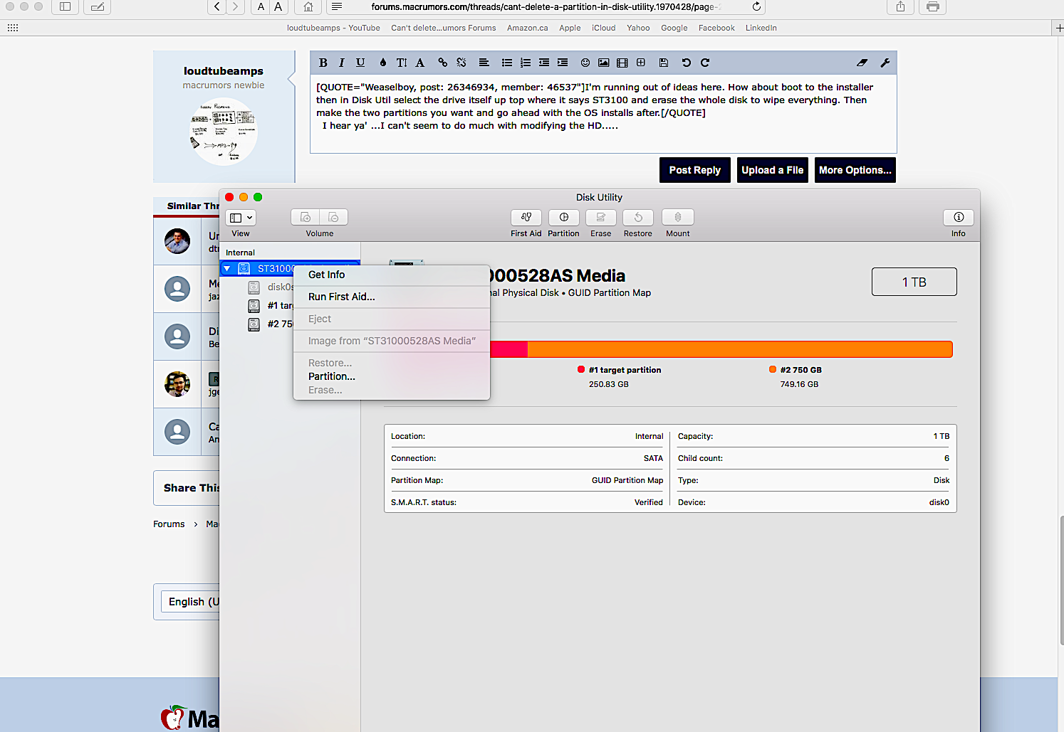Insert media with the film icon
The image size is (1064, 732).
(x=622, y=63)
